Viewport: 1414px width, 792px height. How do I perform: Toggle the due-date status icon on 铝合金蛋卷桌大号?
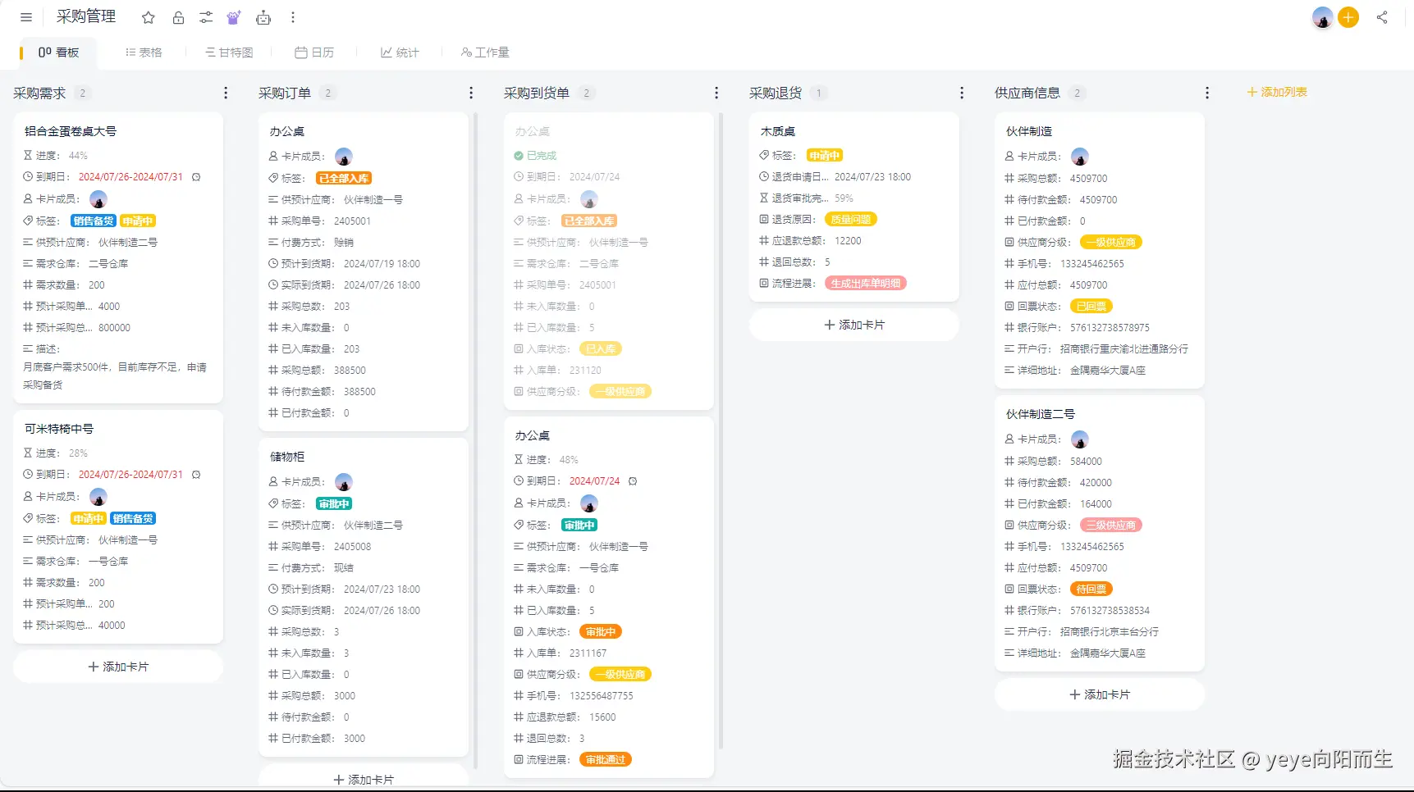(196, 177)
